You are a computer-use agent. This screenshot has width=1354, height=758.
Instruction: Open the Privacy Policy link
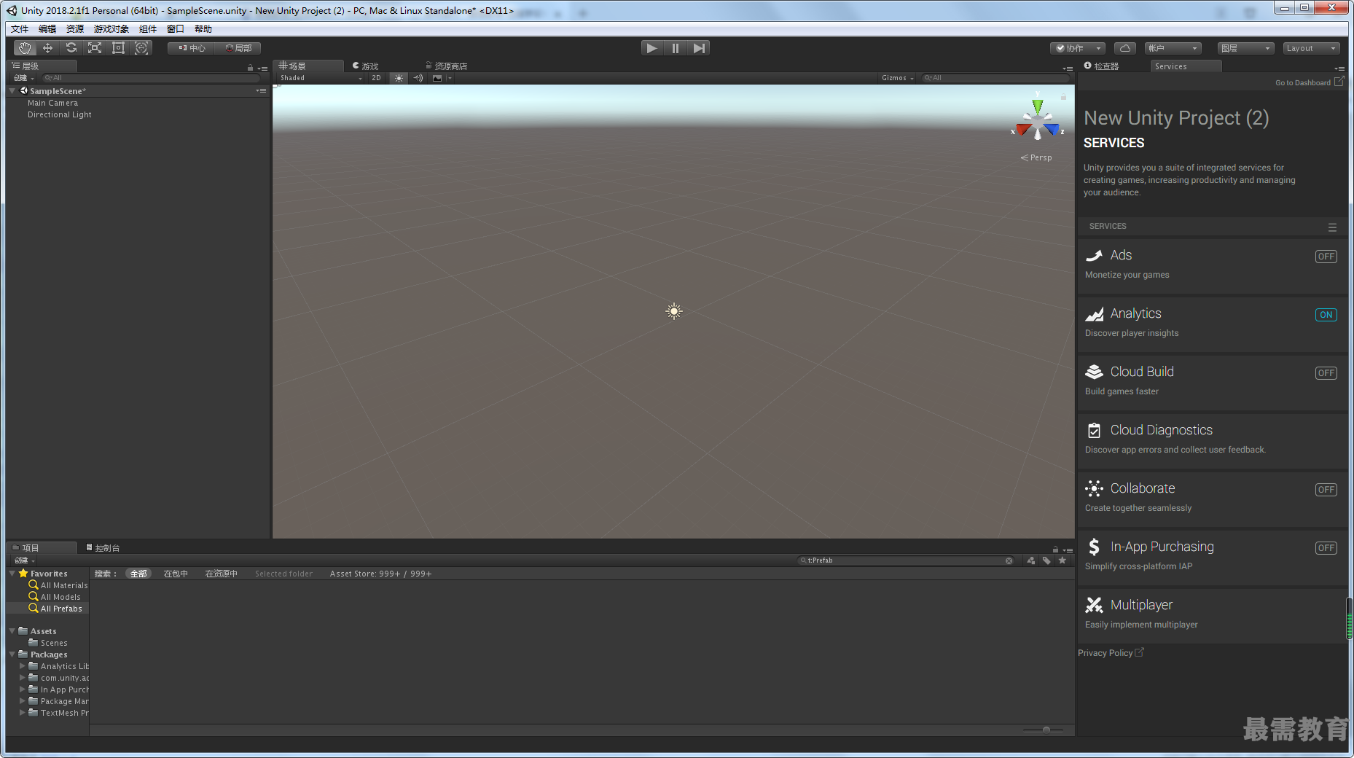(1111, 653)
